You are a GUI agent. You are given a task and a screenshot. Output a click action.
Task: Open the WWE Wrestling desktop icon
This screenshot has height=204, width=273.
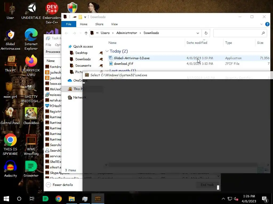tap(31, 144)
